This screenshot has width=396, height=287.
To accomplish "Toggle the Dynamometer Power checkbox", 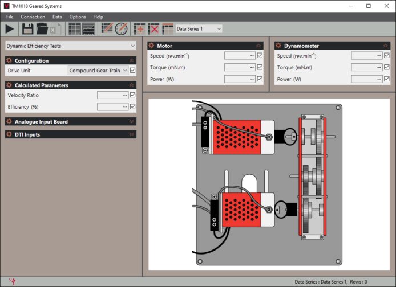I will (x=387, y=79).
